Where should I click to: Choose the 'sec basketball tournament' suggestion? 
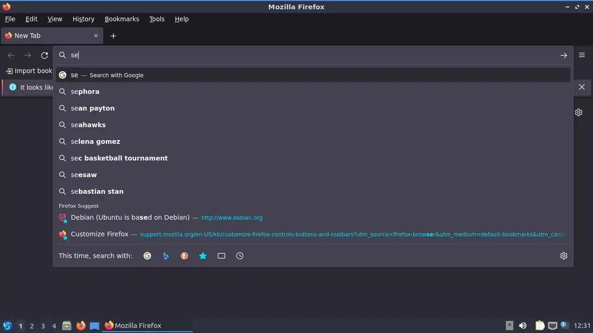(x=313, y=158)
